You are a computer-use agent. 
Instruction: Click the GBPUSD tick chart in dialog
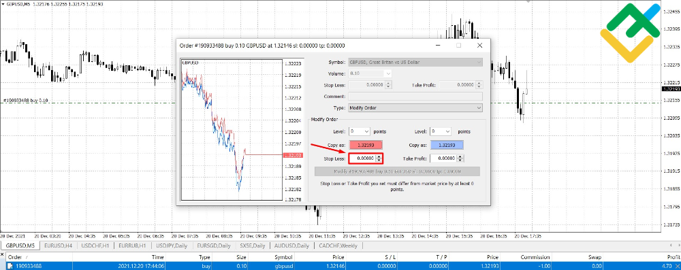[x=232, y=130]
